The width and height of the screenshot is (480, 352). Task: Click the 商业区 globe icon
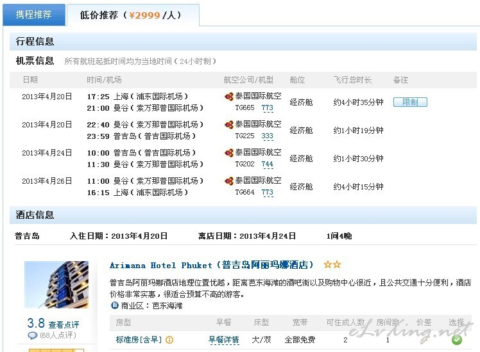114,305
